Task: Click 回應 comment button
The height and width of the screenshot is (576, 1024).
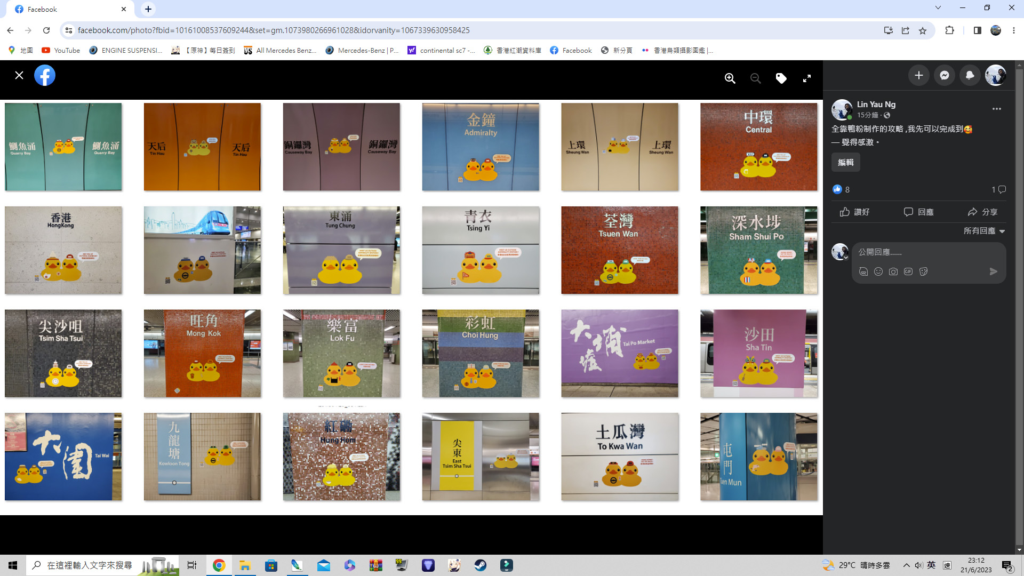Action: click(919, 212)
